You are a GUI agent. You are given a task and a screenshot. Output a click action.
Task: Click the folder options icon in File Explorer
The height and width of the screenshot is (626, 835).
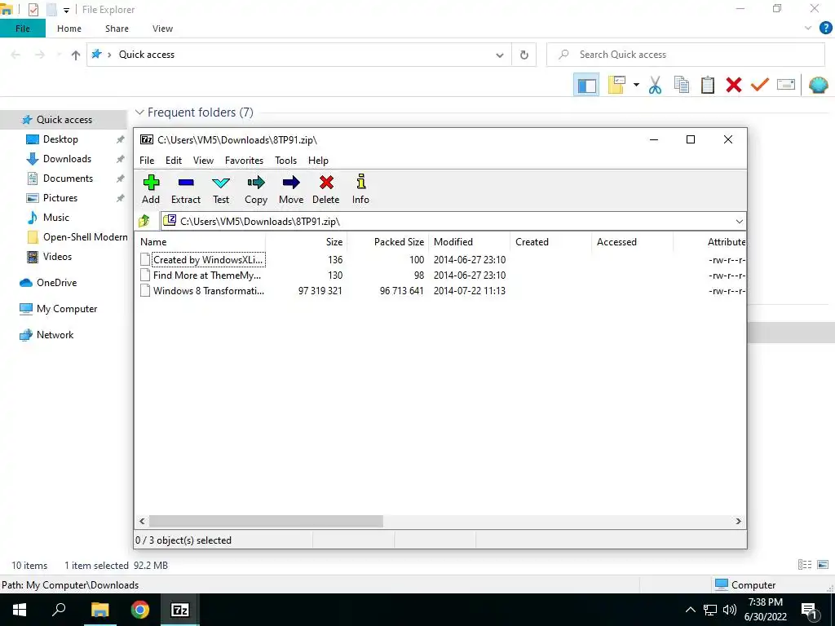point(616,85)
